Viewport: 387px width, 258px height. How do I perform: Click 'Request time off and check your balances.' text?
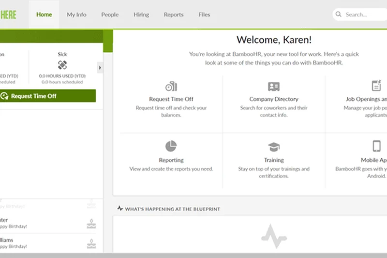click(x=171, y=111)
